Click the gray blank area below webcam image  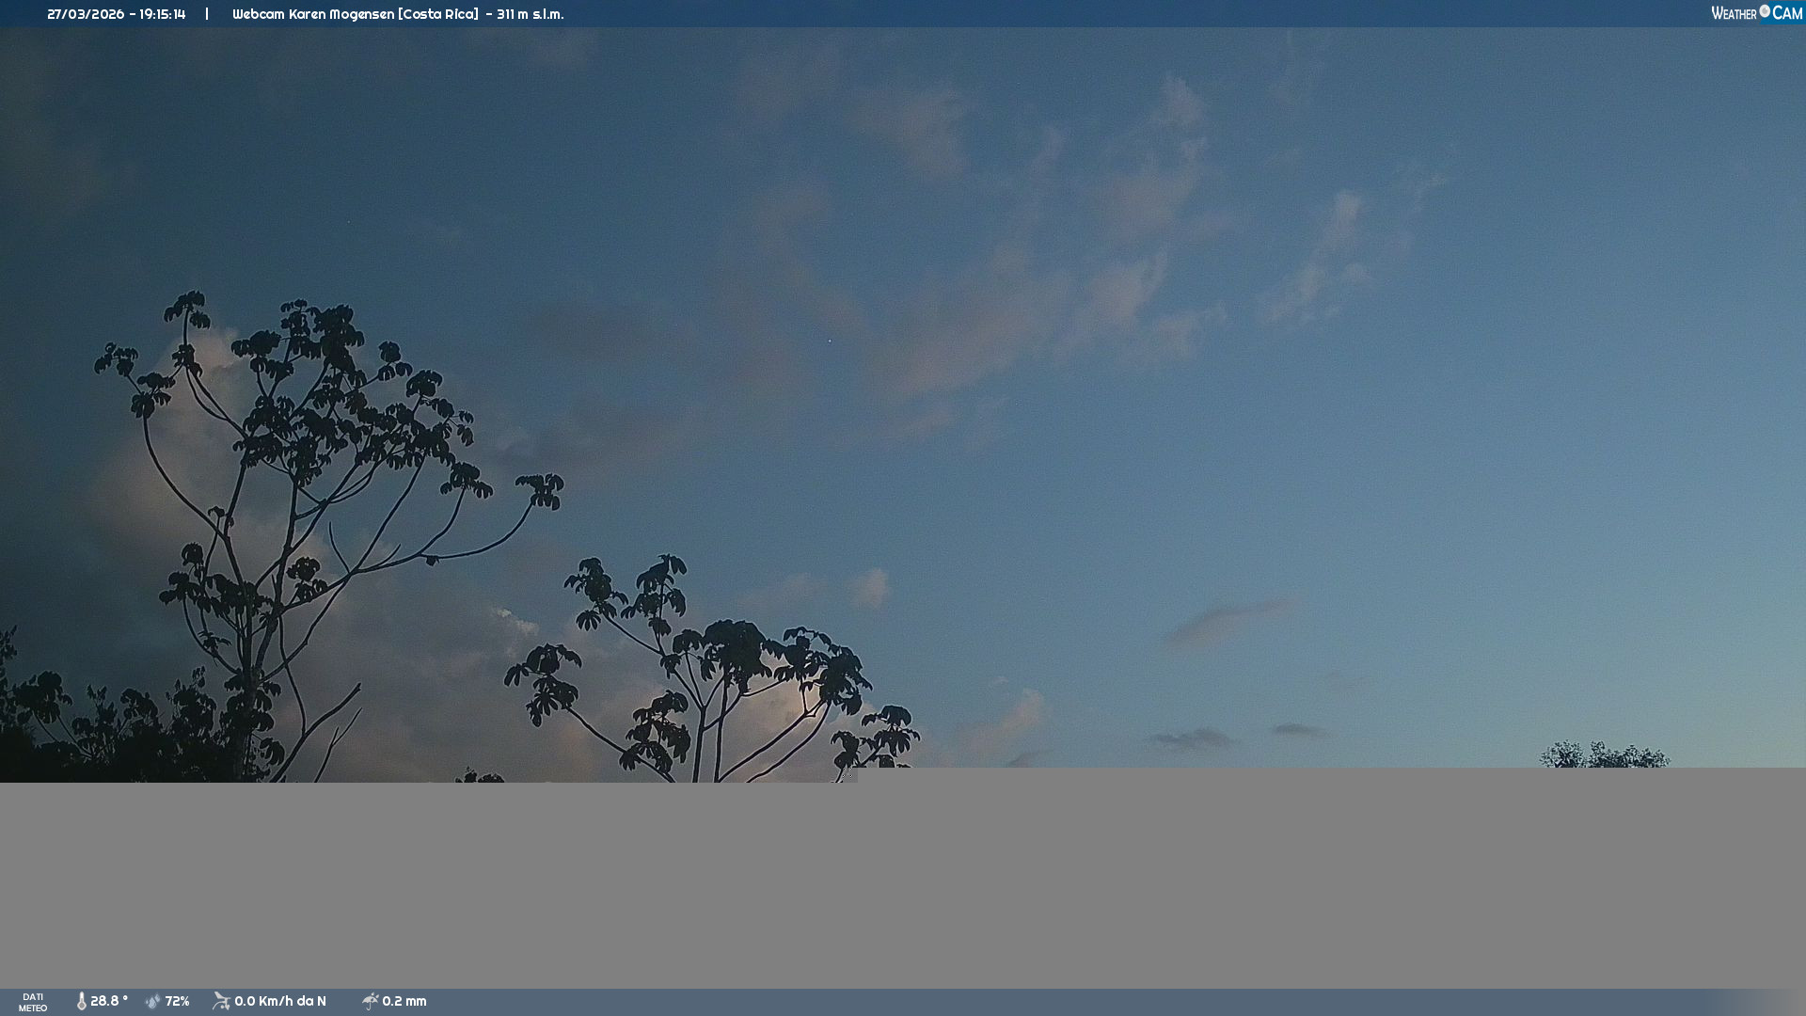coord(903,884)
